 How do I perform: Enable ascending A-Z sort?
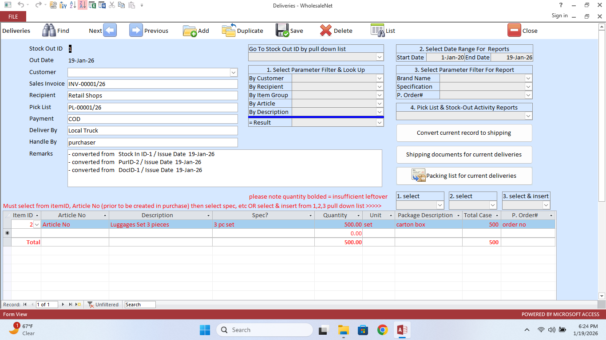point(72,5)
